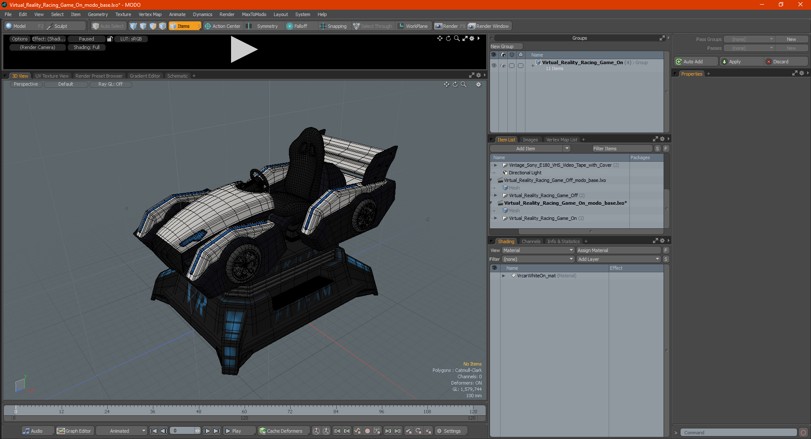Viewport: 811px width, 439px height.
Task: Open Filter (none) dropdown
Action: 538,259
